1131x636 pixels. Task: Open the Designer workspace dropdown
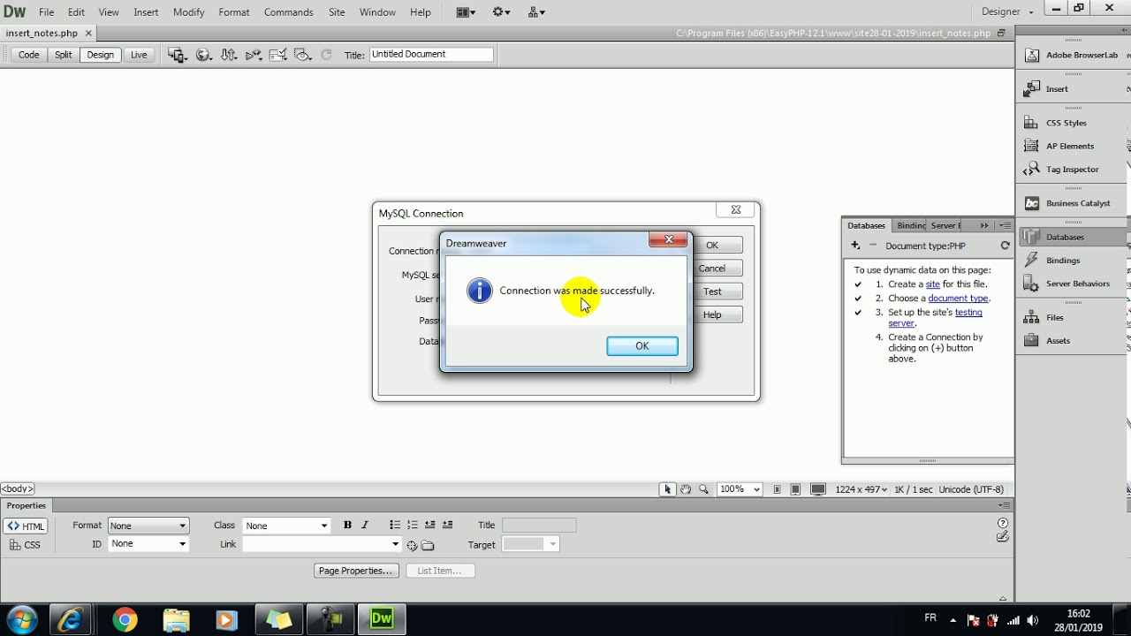pyautogui.click(x=1007, y=12)
